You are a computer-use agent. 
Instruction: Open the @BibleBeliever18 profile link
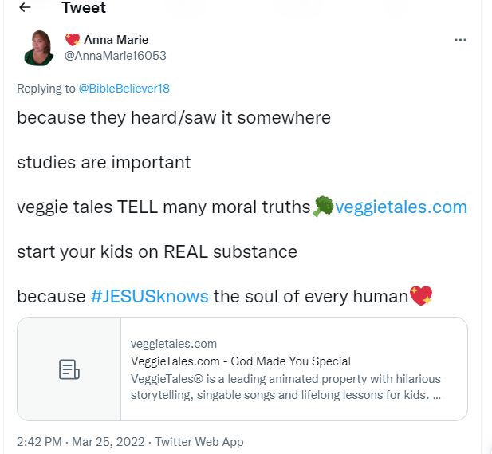click(x=124, y=89)
